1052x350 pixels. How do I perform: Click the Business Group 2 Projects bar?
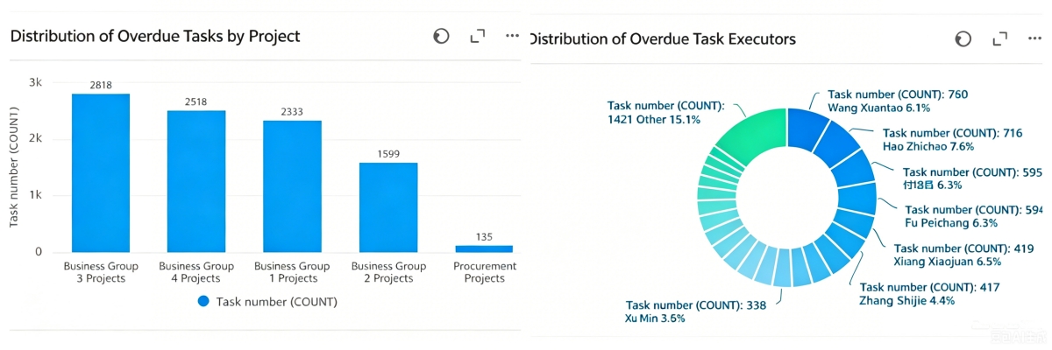(x=388, y=207)
